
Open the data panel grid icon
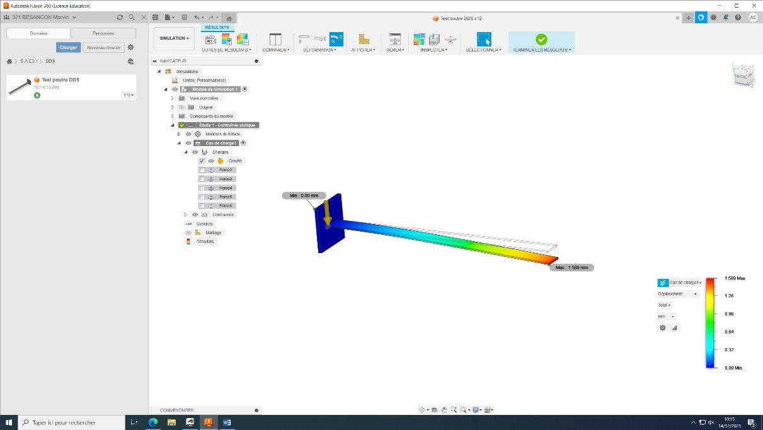155,18
